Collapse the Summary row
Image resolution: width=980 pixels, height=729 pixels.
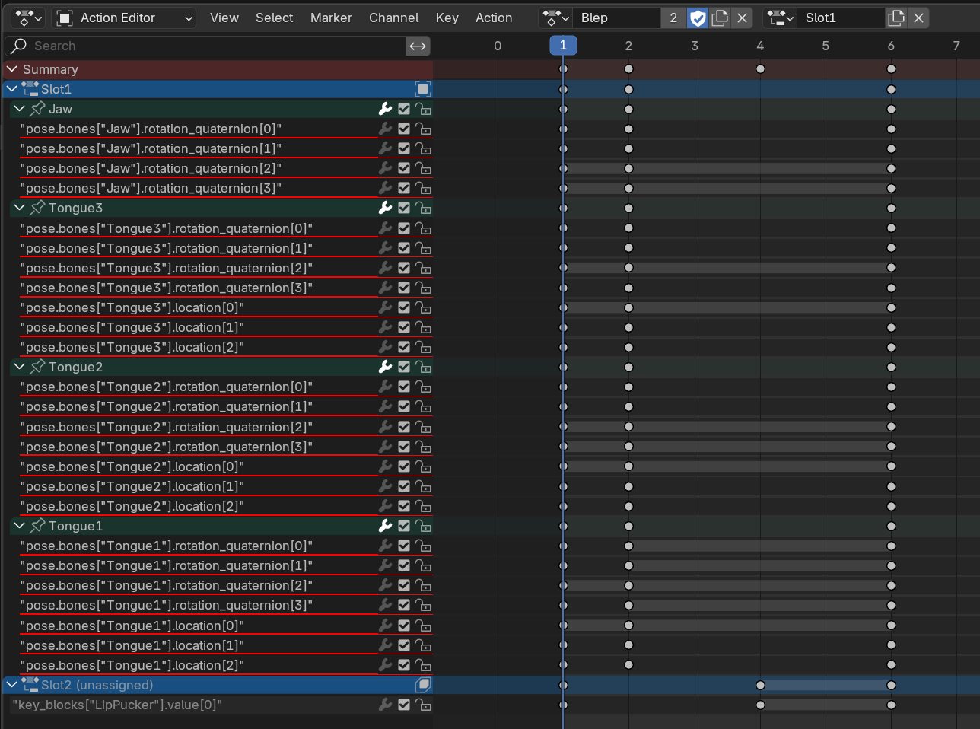point(12,69)
